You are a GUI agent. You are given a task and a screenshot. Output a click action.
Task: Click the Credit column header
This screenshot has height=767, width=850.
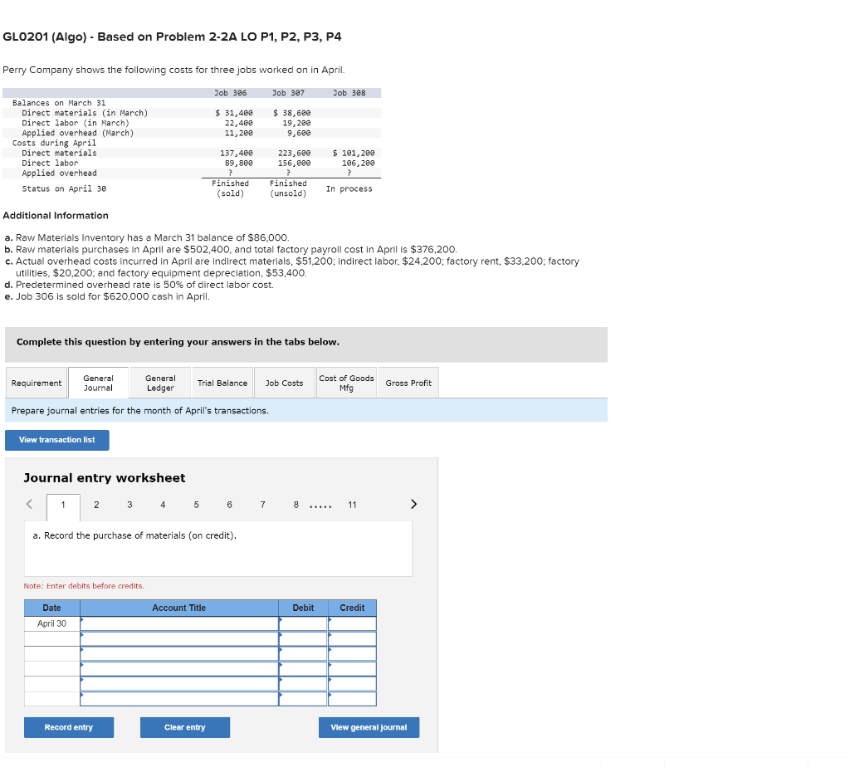(352, 608)
